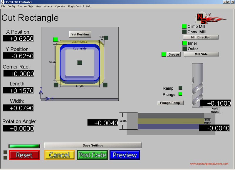
Task: Toggle the Outer mill side LED
Action: click(x=185, y=49)
